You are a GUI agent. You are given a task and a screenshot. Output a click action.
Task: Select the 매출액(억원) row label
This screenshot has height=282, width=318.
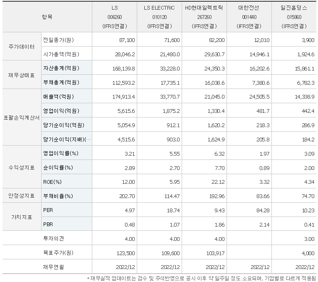tap(58, 97)
